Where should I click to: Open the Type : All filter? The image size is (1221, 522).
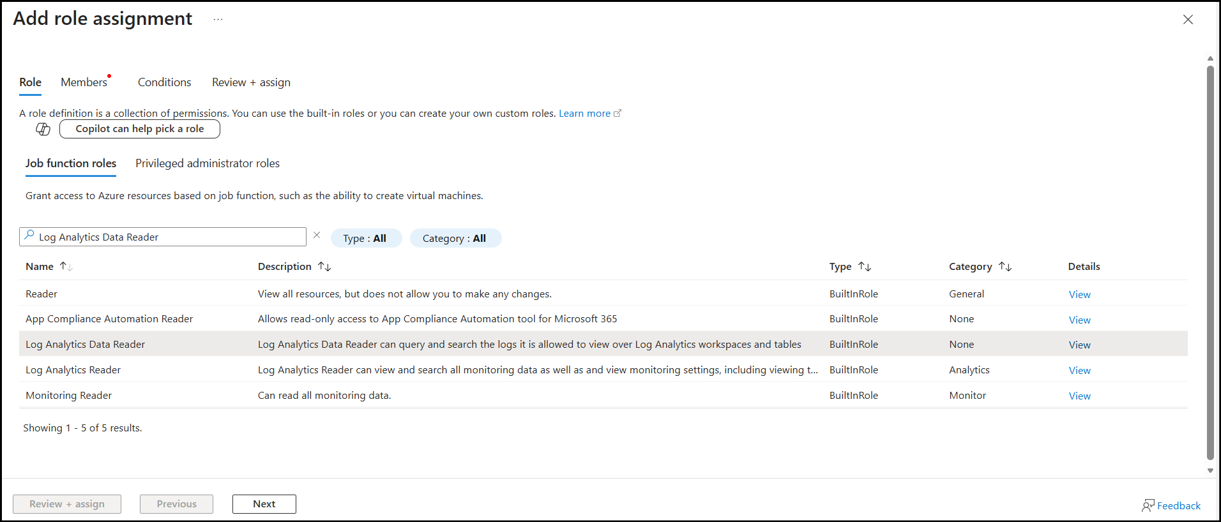(x=365, y=239)
